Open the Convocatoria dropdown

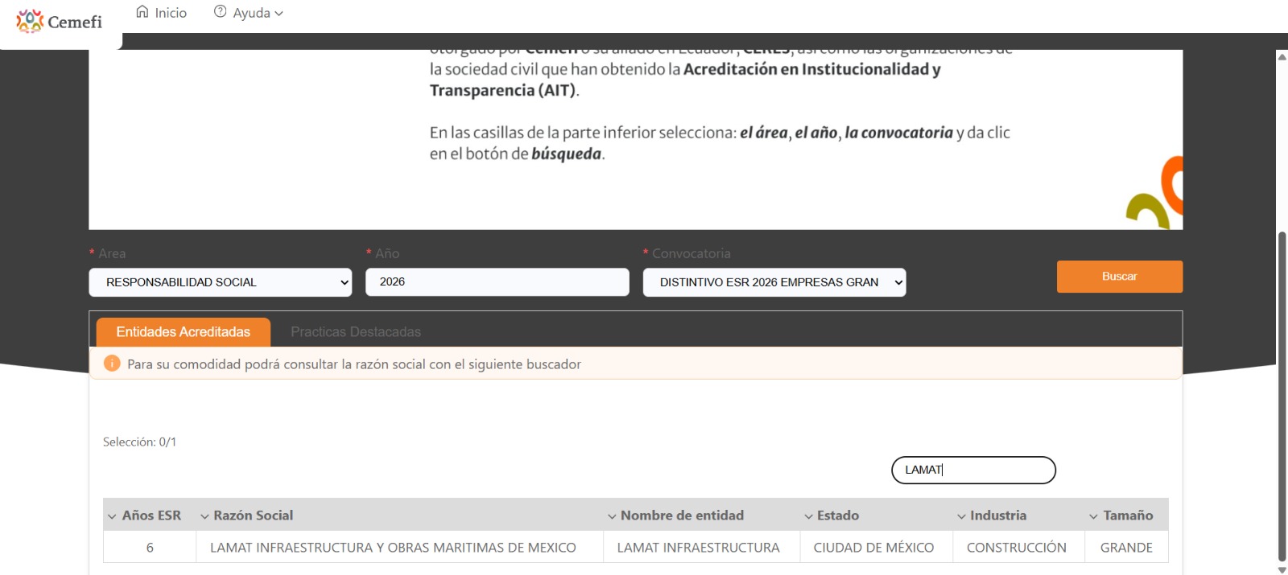(774, 282)
